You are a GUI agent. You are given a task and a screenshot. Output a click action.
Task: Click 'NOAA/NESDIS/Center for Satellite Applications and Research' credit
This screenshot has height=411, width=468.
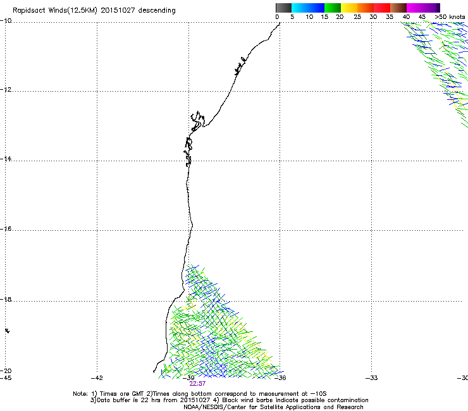(x=273, y=407)
